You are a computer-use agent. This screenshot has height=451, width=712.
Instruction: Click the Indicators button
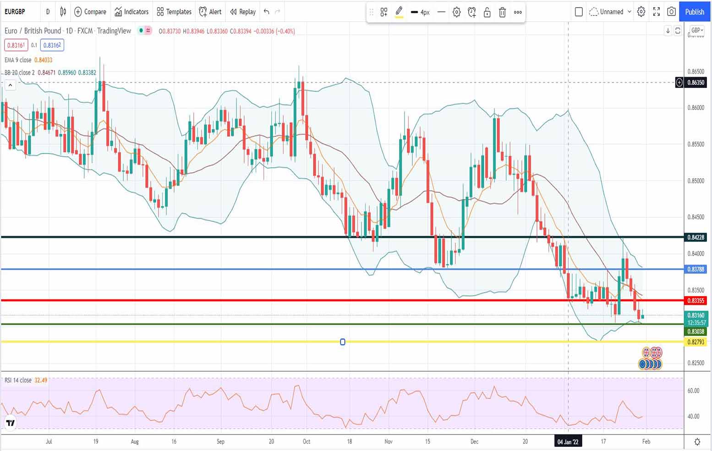point(131,11)
